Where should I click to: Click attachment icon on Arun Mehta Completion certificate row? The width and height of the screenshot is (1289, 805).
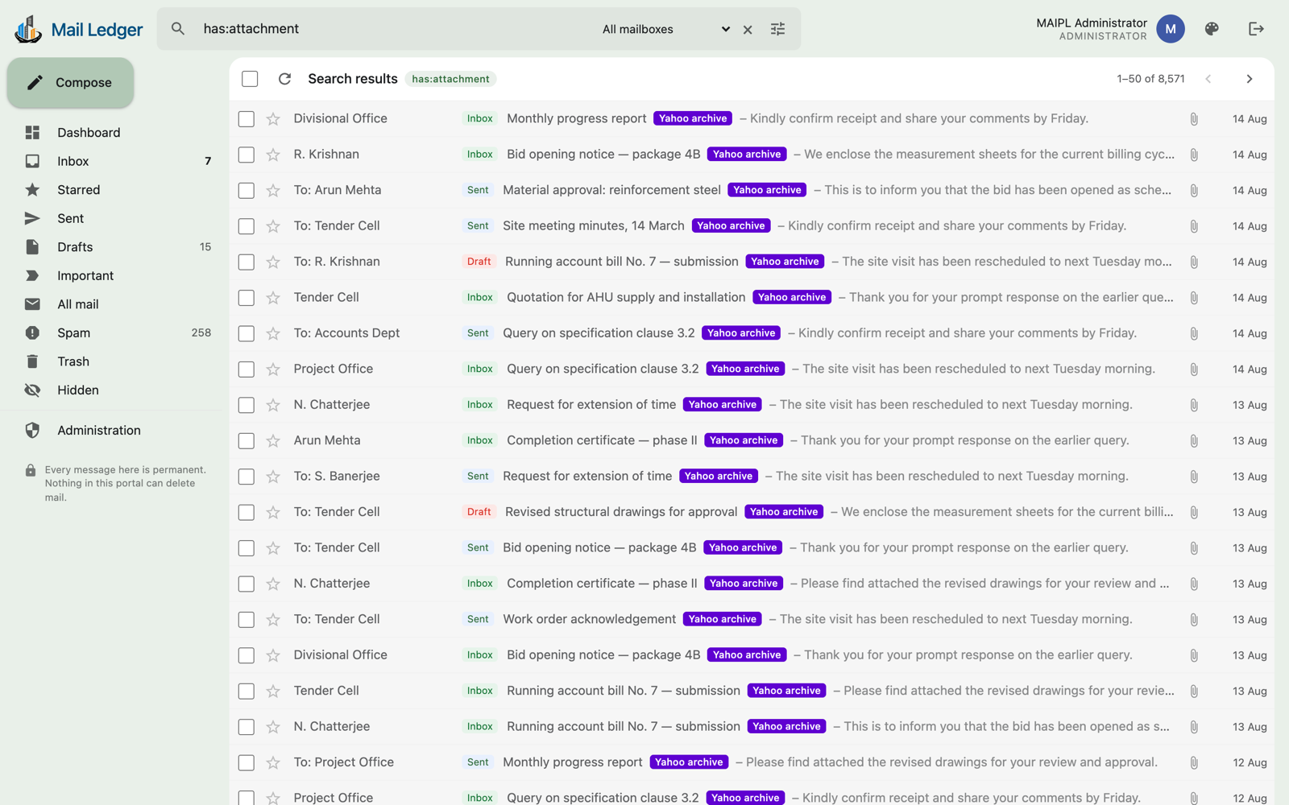click(x=1194, y=441)
